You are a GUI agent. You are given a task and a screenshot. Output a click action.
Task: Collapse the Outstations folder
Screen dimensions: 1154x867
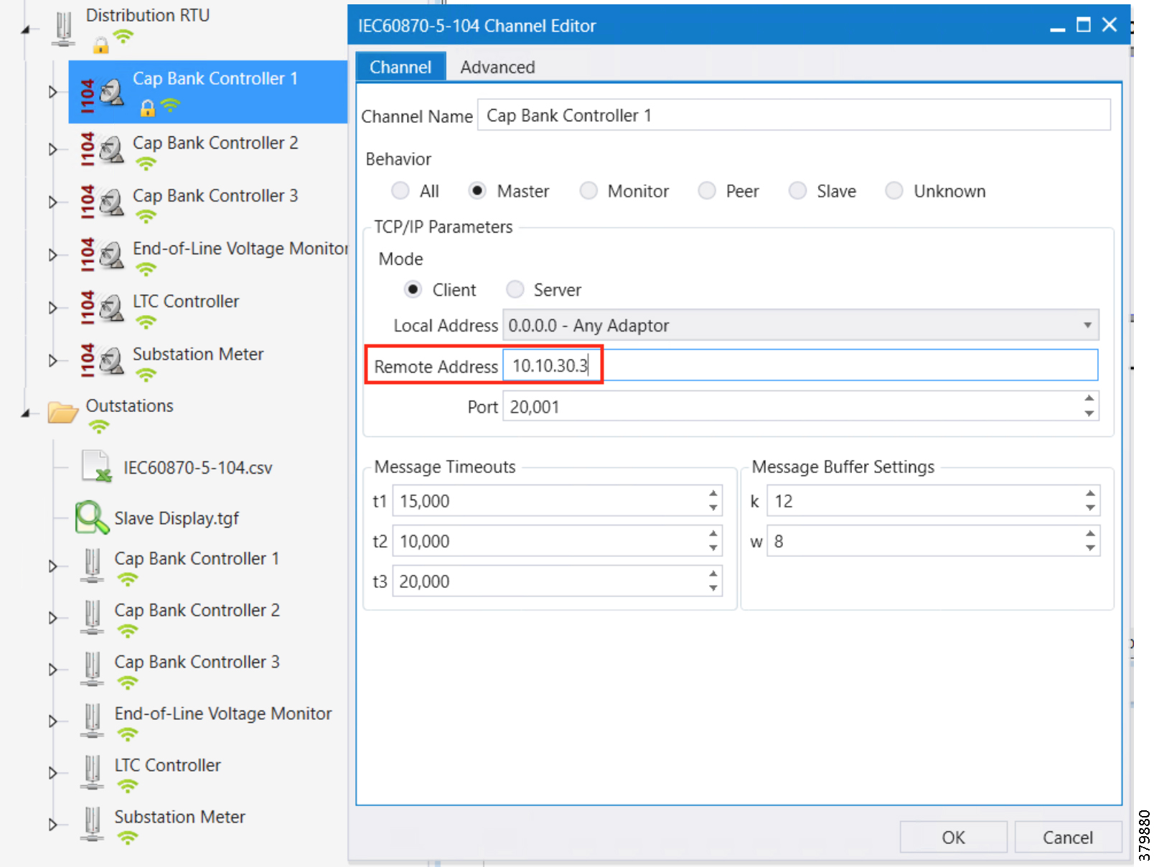pos(26,413)
